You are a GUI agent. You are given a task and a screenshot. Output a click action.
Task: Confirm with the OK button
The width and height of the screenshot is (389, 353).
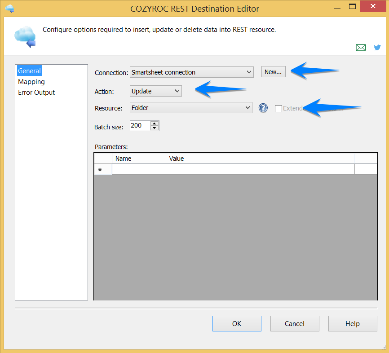[x=237, y=323]
